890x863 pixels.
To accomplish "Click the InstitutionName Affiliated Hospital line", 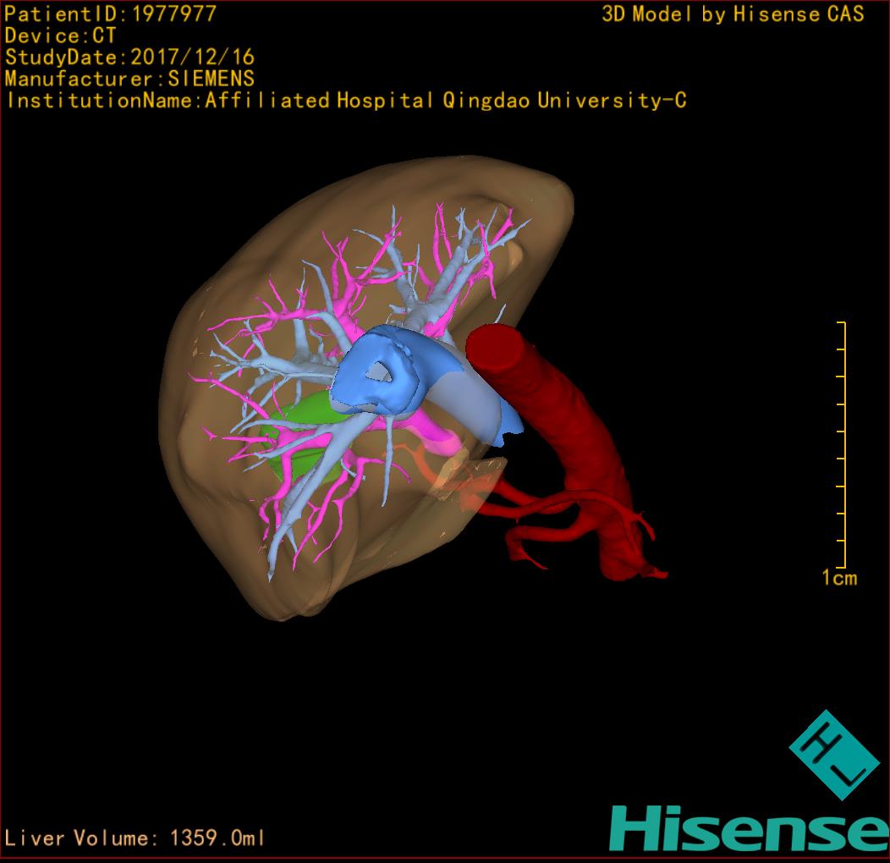I will [347, 101].
